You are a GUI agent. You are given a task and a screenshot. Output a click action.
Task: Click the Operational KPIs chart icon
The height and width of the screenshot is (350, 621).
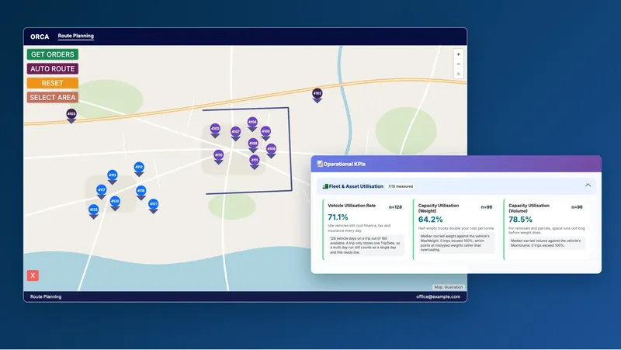(320, 164)
